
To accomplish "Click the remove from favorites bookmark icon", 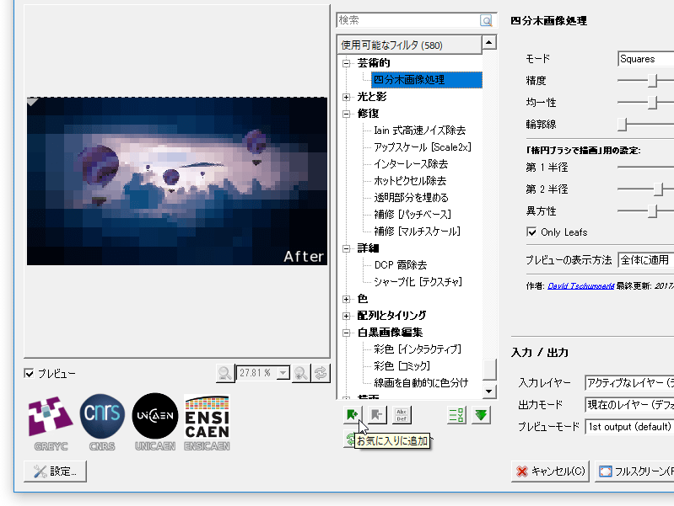I will point(377,415).
